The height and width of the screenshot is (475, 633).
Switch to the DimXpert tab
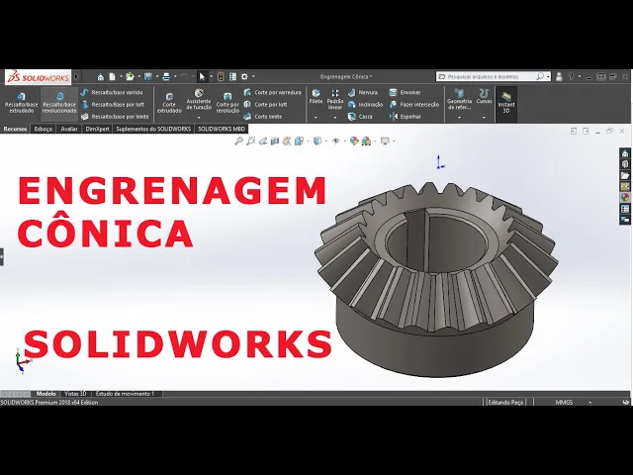point(98,129)
